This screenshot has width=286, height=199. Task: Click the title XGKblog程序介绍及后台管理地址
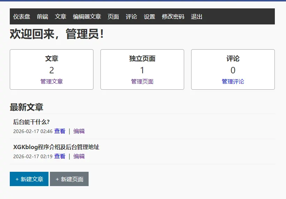(56, 147)
